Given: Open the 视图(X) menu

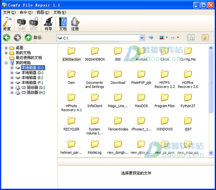Looking at the screenshot, I should click(43, 12).
